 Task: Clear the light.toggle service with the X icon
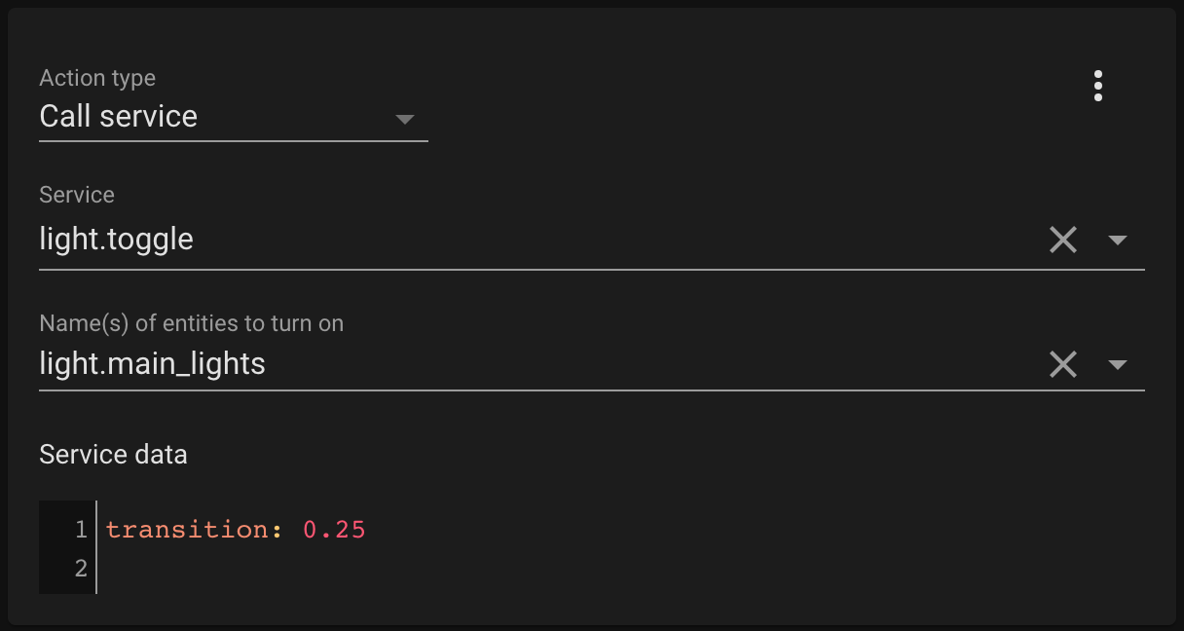(1062, 239)
